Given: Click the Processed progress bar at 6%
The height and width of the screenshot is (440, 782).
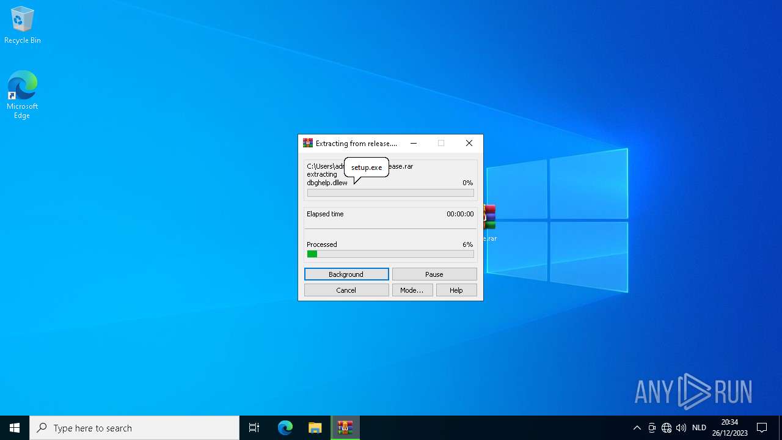Looking at the screenshot, I should click(x=390, y=254).
